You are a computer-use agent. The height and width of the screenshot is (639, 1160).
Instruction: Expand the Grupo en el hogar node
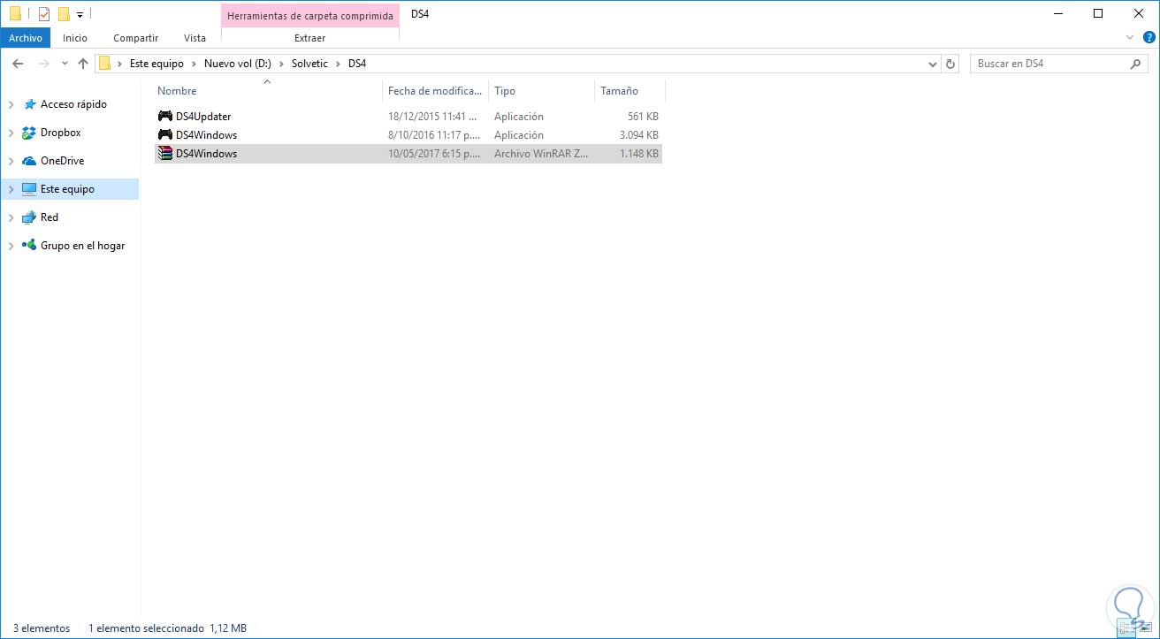[11, 246]
